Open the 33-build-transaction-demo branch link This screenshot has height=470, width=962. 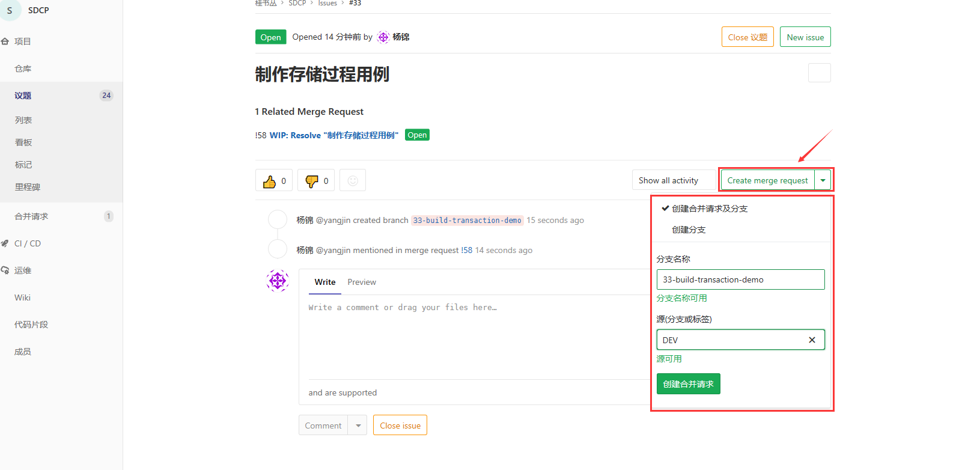coord(467,221)
